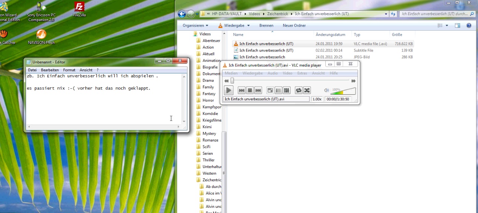Open the view options dropdown arrow
The width and height of the screenshot is (478, 213).
pos(447,25)
